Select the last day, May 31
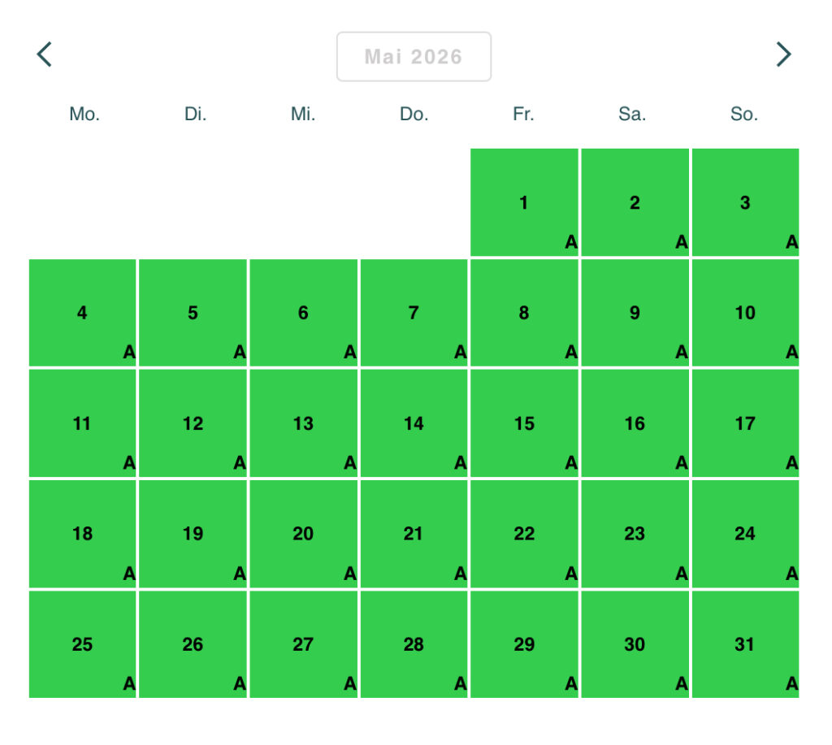Screen dimensions: 832x745 coord(745,645)
